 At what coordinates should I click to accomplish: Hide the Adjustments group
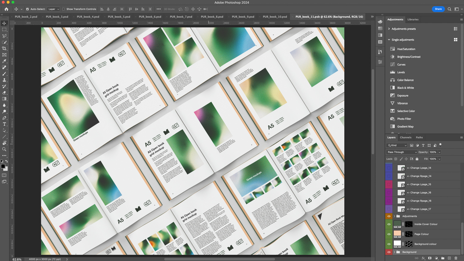point(389,216)
